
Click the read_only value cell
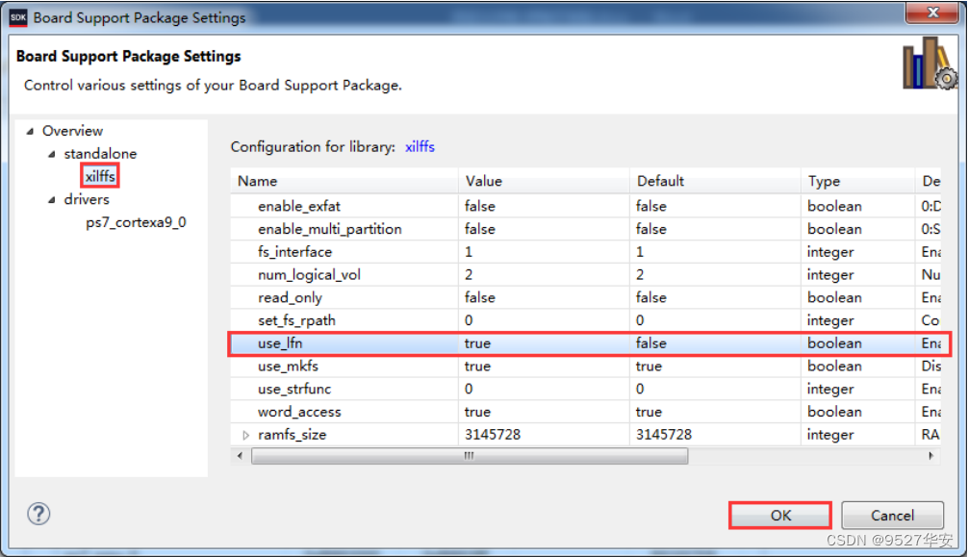(x=544, y=297)
